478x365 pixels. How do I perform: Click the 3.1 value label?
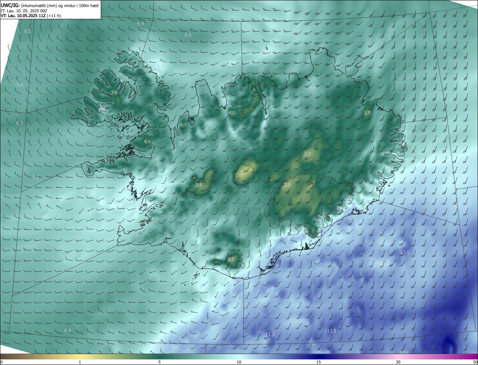pyautogui.click(x=307, y=154)
